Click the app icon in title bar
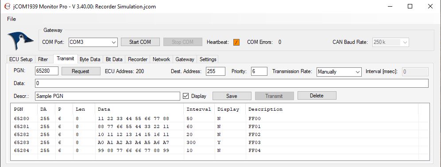Viewport: 441px width, 167px height. tap(8, 6)
